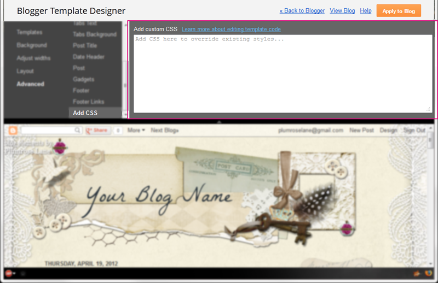Select Tabs Background option
The height and width of the screenshot is (283, 438).
pos(95,34)
